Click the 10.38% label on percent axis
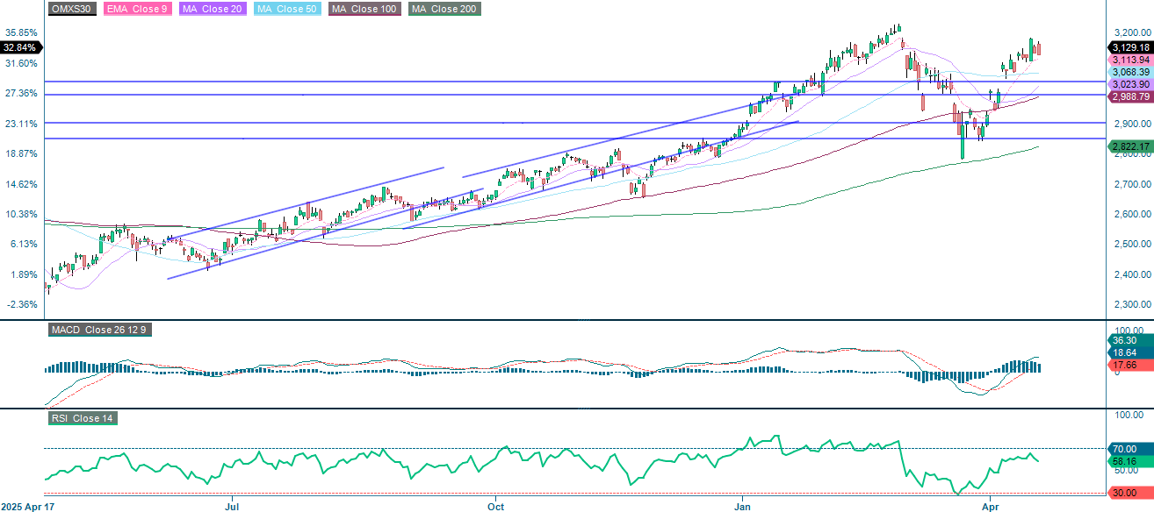1154x512 pixels. pyautogui.click(x=21, y=214)
